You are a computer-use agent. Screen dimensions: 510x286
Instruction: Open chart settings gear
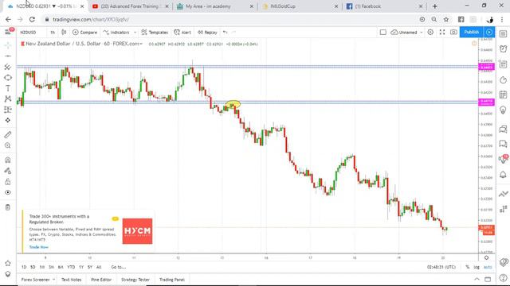pos(430,33)
